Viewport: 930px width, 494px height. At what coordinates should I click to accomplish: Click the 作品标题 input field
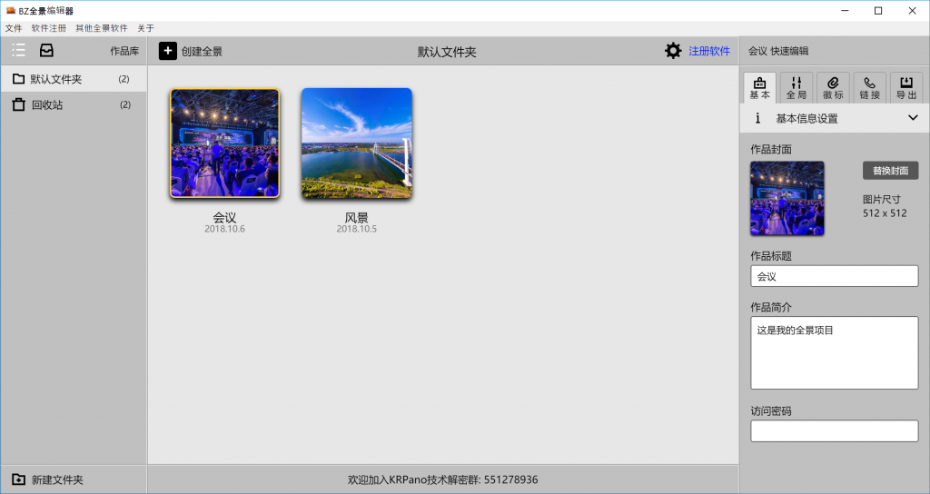tap(834, 276)
